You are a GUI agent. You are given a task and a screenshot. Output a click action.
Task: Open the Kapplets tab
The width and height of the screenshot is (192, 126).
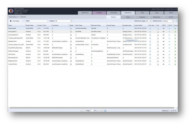click(x=99, y=13)
